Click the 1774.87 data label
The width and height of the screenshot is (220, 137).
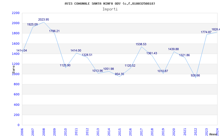pos(206,32)
